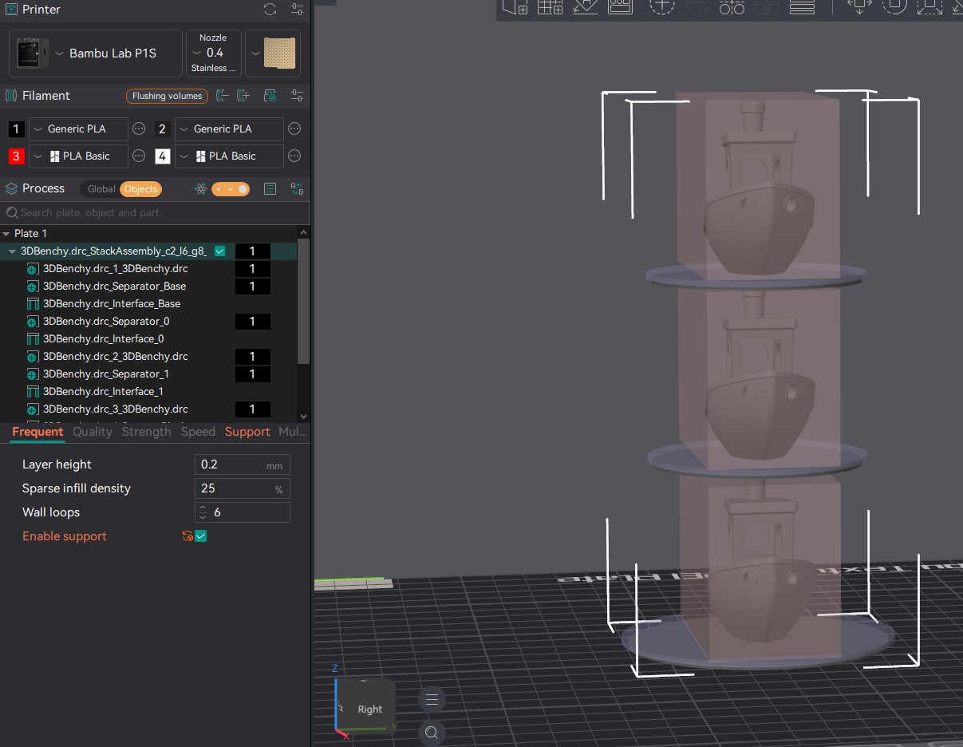Click the atom icon beside advanced toggle
963x747 pixels.
pos(200,189)
